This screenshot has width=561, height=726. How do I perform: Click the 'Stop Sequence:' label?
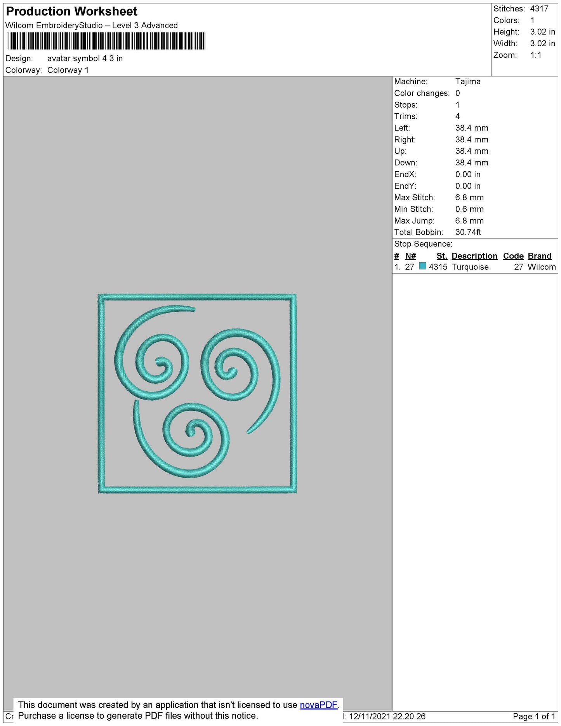[x=423, y=244]
